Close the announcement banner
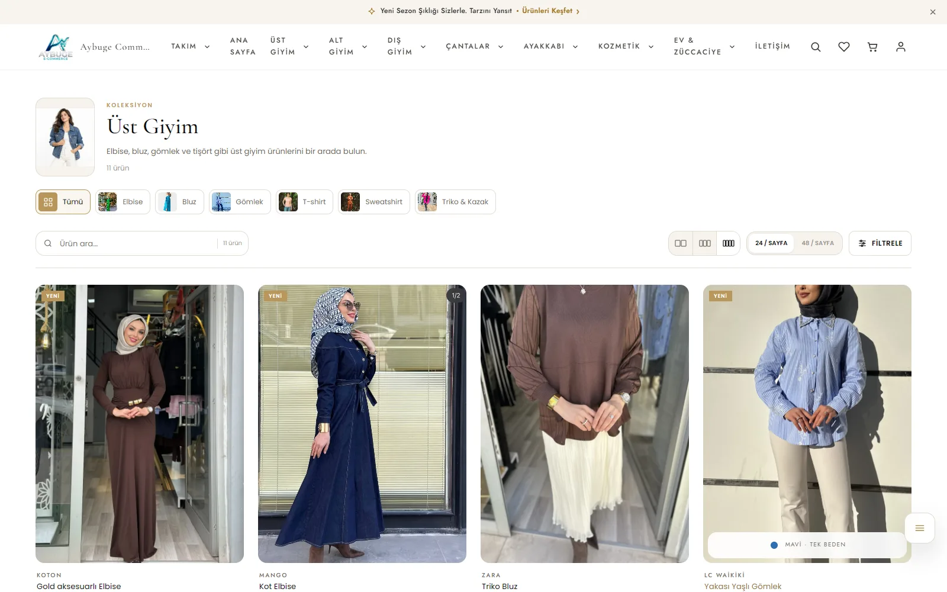Screen dimensions: 947x592 click(933, 12)
